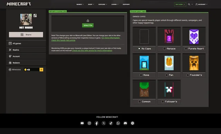Viewport: 221px width, 134px height.
Task: Click the Share button
Action: tap(26, 35)
